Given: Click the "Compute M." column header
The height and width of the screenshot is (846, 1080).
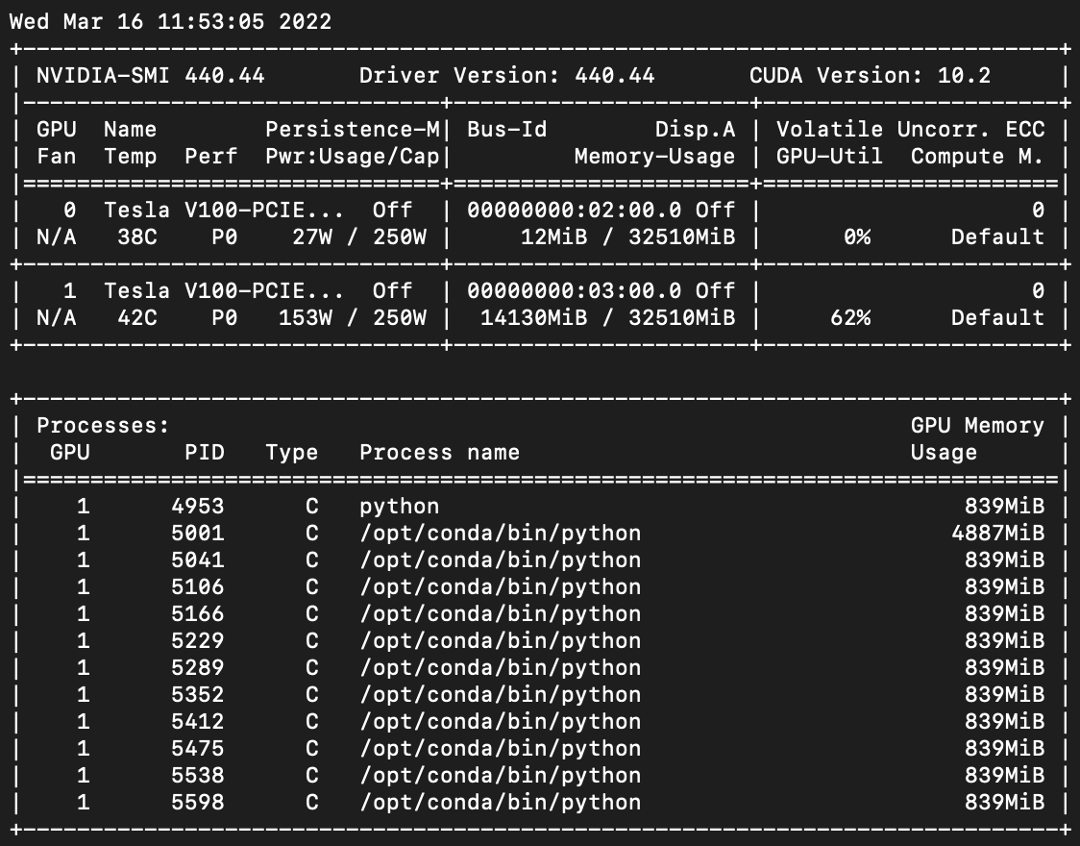Looking at the screenshot, I should [x=977, y=157].
